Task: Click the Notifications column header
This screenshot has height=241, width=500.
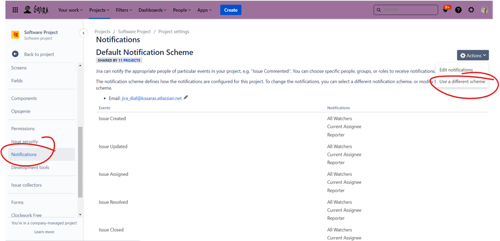Action: (338, 108)
